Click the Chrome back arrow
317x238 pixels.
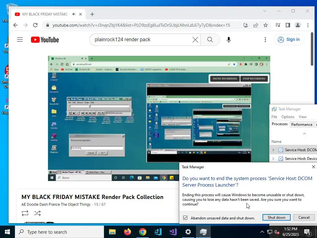pos(15,25)
